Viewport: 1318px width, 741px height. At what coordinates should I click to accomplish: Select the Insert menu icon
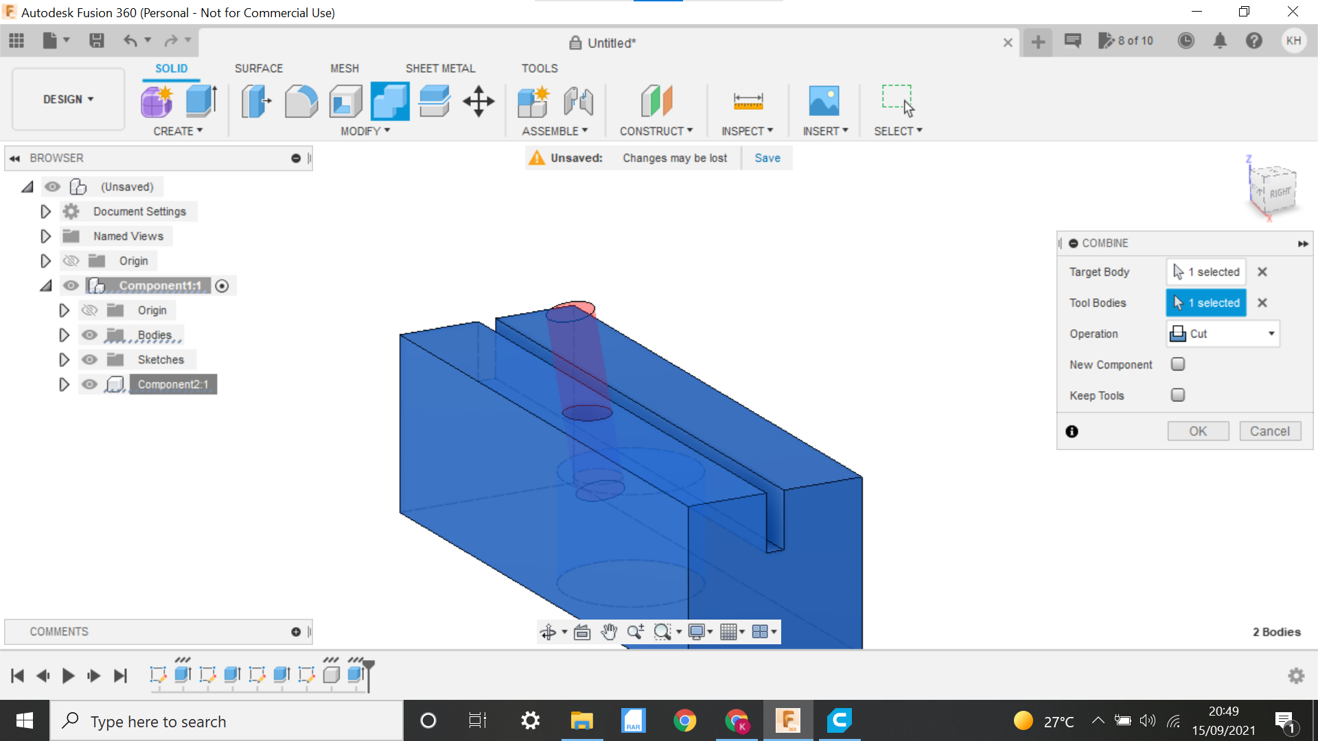[824, 102]
